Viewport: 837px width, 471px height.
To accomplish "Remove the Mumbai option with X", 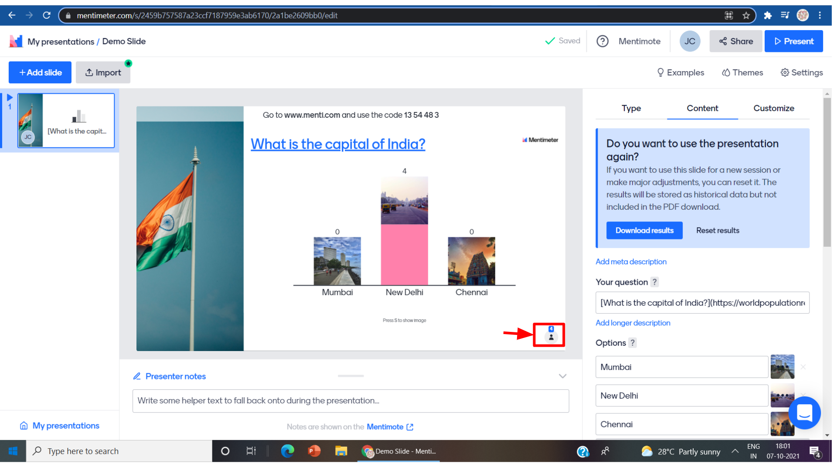I will 803,367.
